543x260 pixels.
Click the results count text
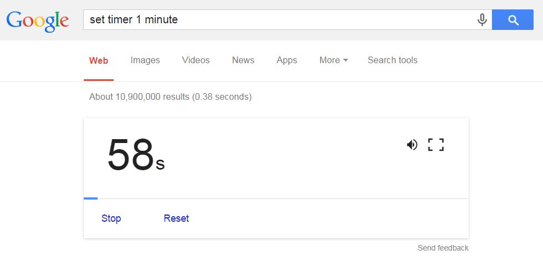click(170, 96)
